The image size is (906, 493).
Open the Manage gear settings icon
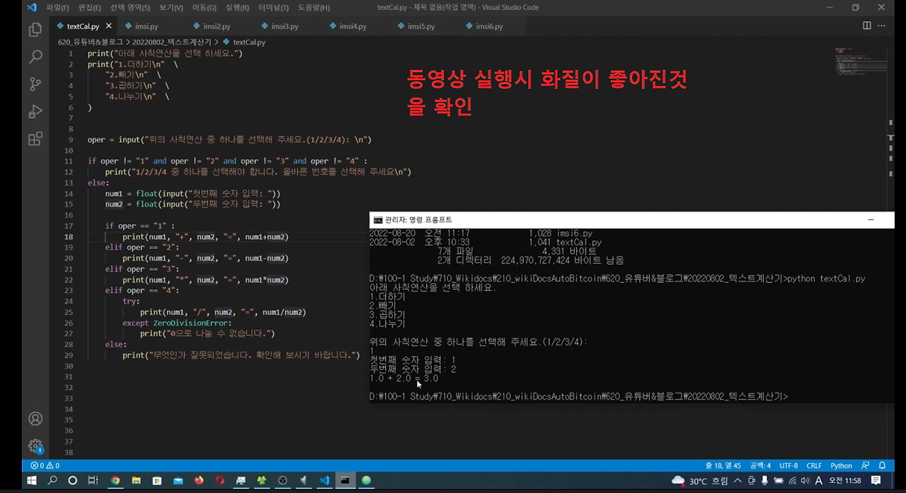35,446
